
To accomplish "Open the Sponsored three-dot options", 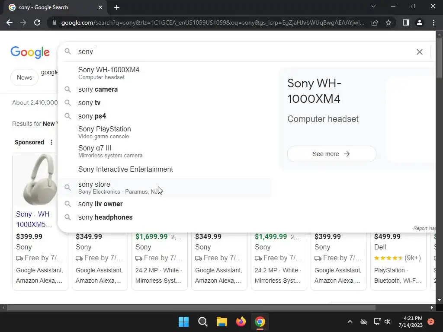I will click(x=51, y=142).
